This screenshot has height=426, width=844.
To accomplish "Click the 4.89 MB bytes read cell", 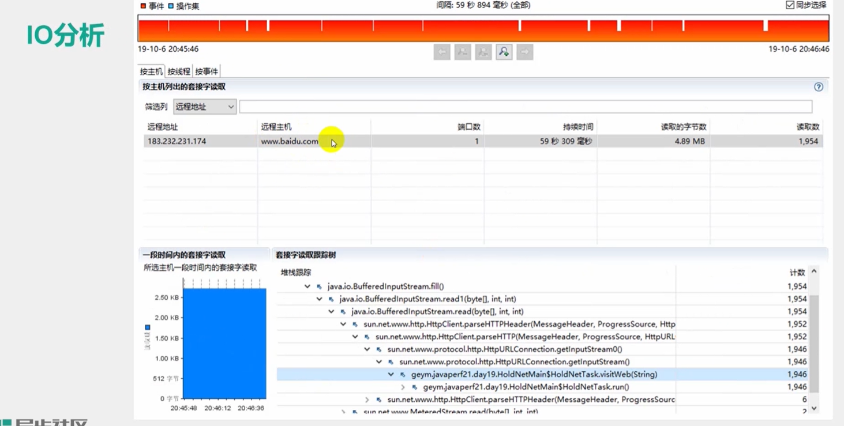I will (x=689, y=141).
